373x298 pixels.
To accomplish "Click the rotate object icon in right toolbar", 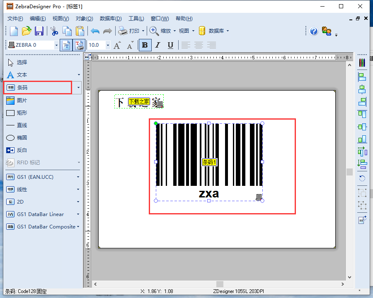I will coord(362,178).
